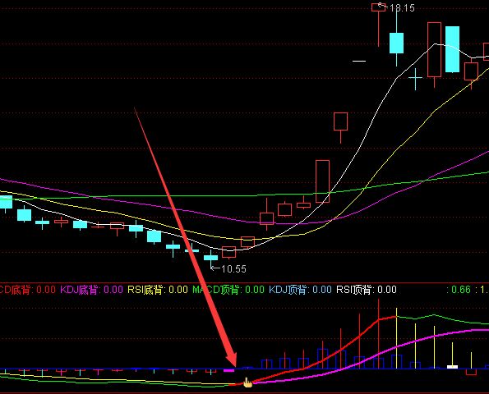The height and width of the screenshot is (394, 489).
Task: Click the 18.15 high price label
Action: click(403, 7)
